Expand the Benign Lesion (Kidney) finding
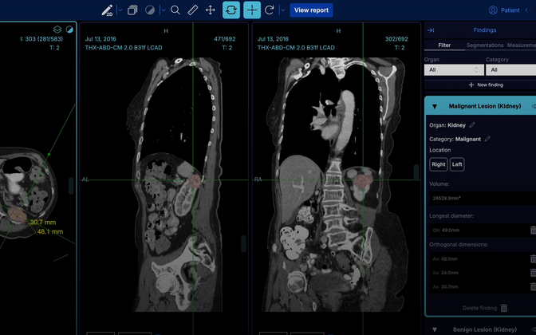The height and width of the screenshot is (335, 536). pos(435,329)
